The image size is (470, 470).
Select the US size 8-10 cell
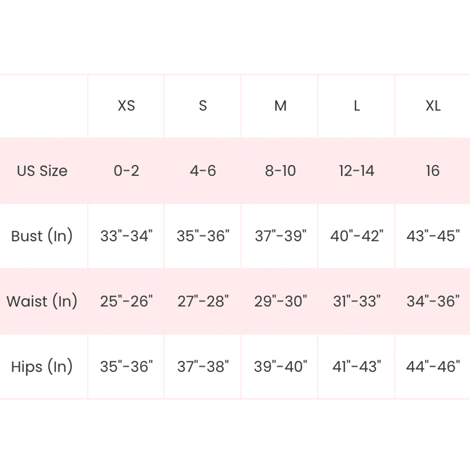point(280,171)
